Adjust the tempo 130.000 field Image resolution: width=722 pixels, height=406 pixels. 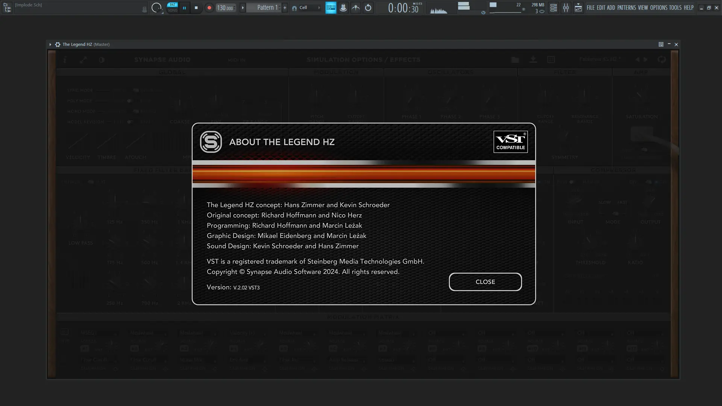click(x=225, y=8)
